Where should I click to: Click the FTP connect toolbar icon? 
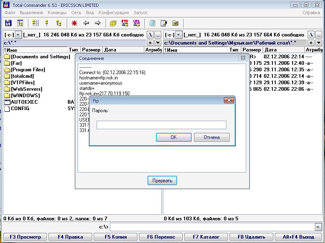[125, 23]
